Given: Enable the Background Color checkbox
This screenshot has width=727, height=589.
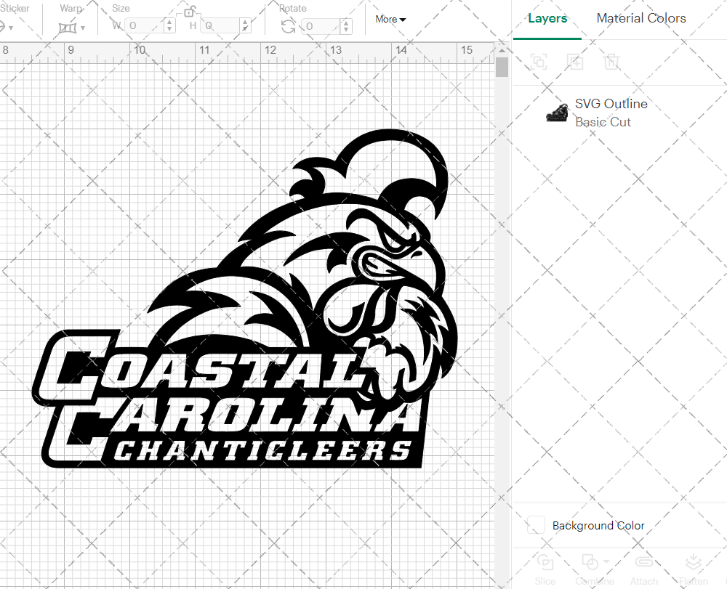Looking at the screenshot, I should click(x=535, y=524).
